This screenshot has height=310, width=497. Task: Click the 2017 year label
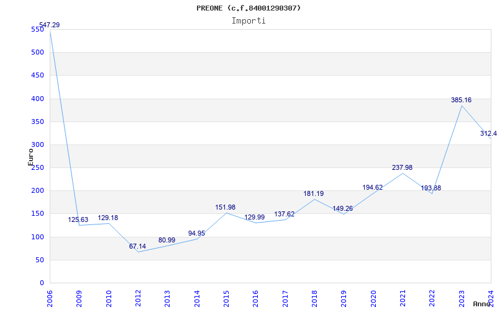click(x=285, y=299)
